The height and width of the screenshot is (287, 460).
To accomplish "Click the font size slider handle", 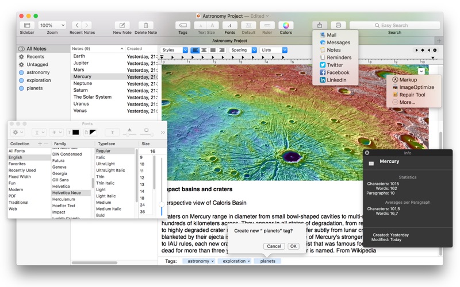I will click(161, 205).
